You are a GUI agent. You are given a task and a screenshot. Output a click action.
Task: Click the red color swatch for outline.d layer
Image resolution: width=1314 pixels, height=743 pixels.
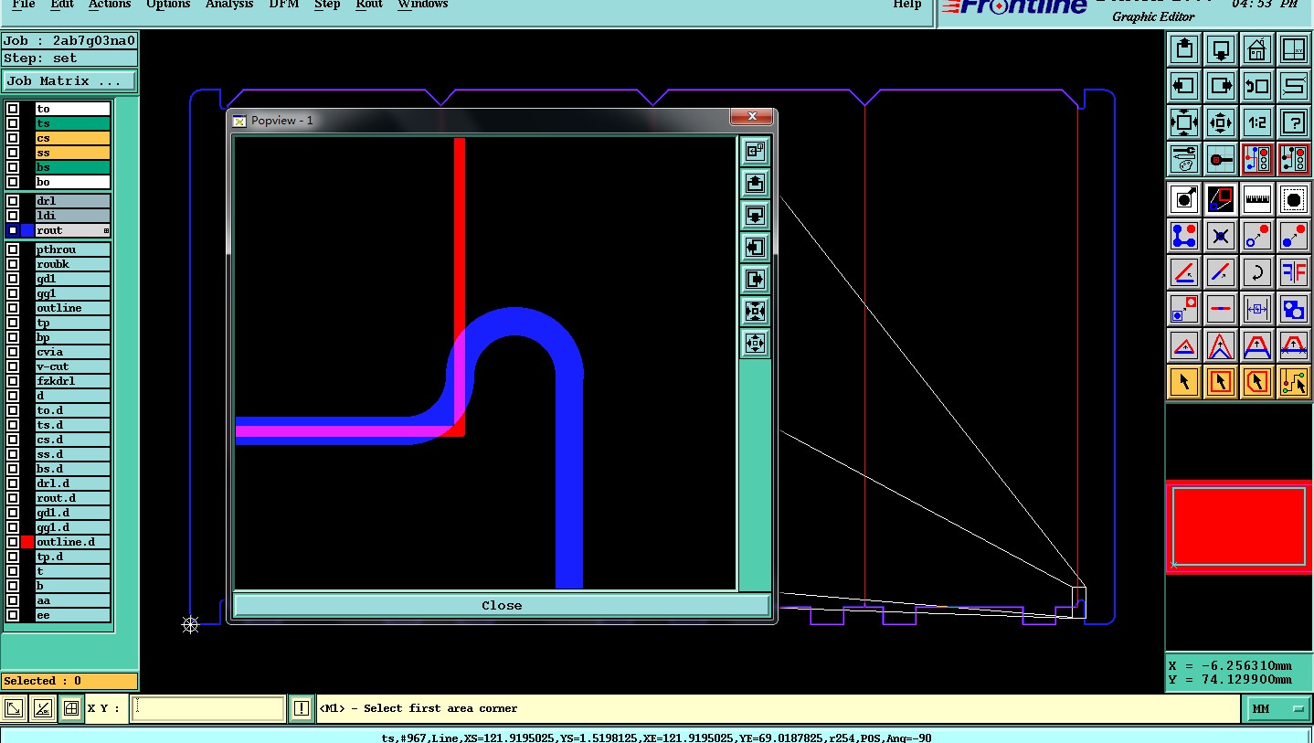point(27,542)
